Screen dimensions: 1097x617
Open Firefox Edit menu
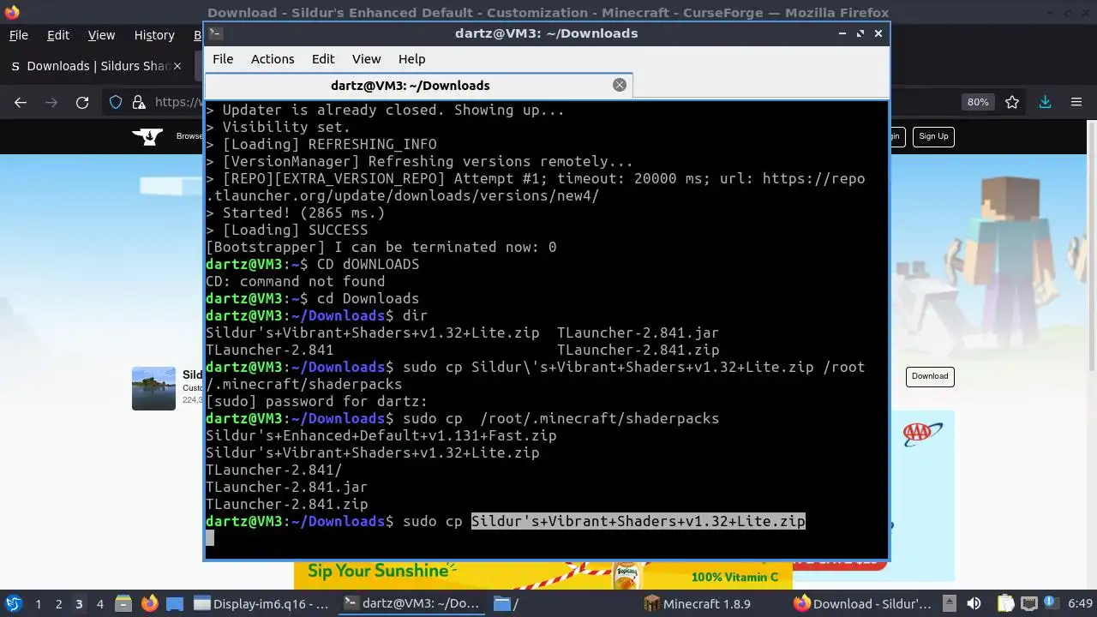[58, 35]
